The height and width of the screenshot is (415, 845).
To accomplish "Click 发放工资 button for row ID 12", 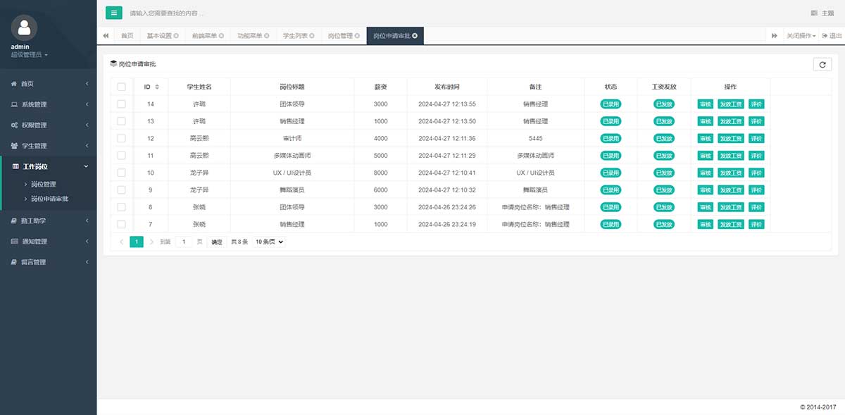I will pos(730,139).
